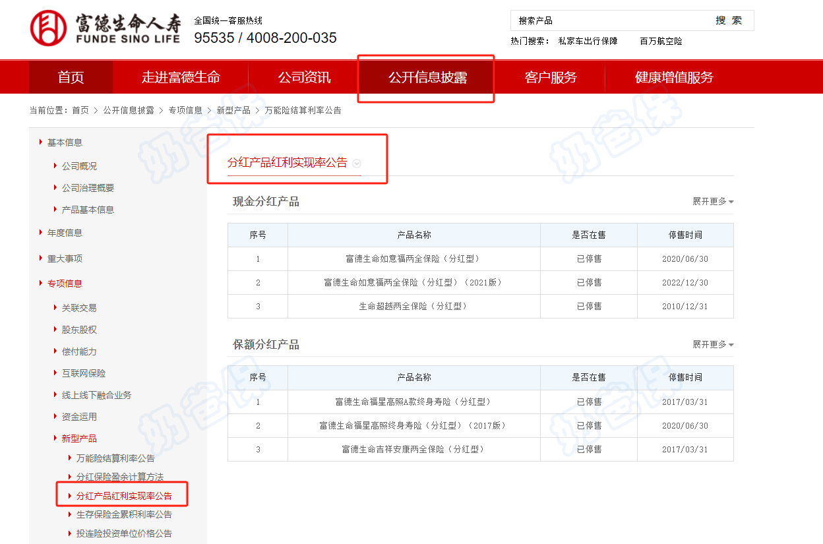The height and width of the screenshot is (544, 823).
Task: Collapse the 专项信息 sidebar section
Action: pyautogui.click(x=65, y=284)
